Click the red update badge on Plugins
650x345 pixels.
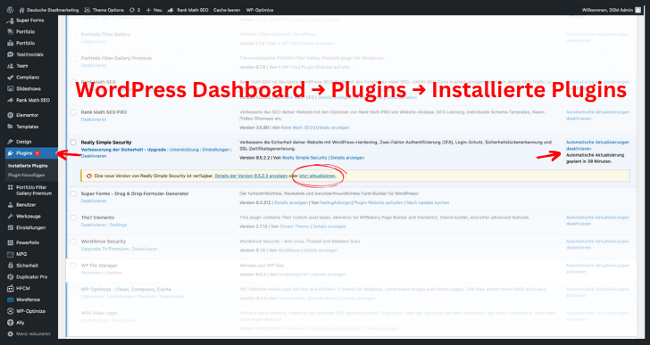click(x=37, y=153)
